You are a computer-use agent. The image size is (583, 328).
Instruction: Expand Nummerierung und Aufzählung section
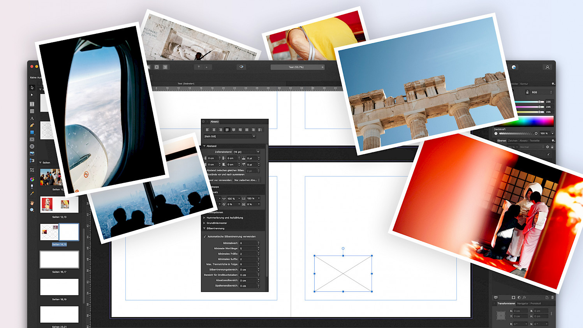[204, 218]
